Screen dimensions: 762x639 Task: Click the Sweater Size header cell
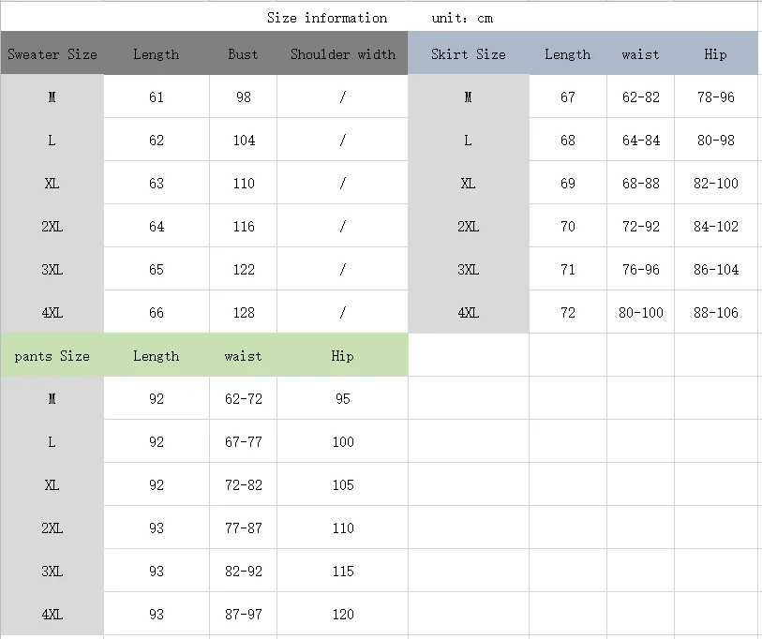coord(52,53)
